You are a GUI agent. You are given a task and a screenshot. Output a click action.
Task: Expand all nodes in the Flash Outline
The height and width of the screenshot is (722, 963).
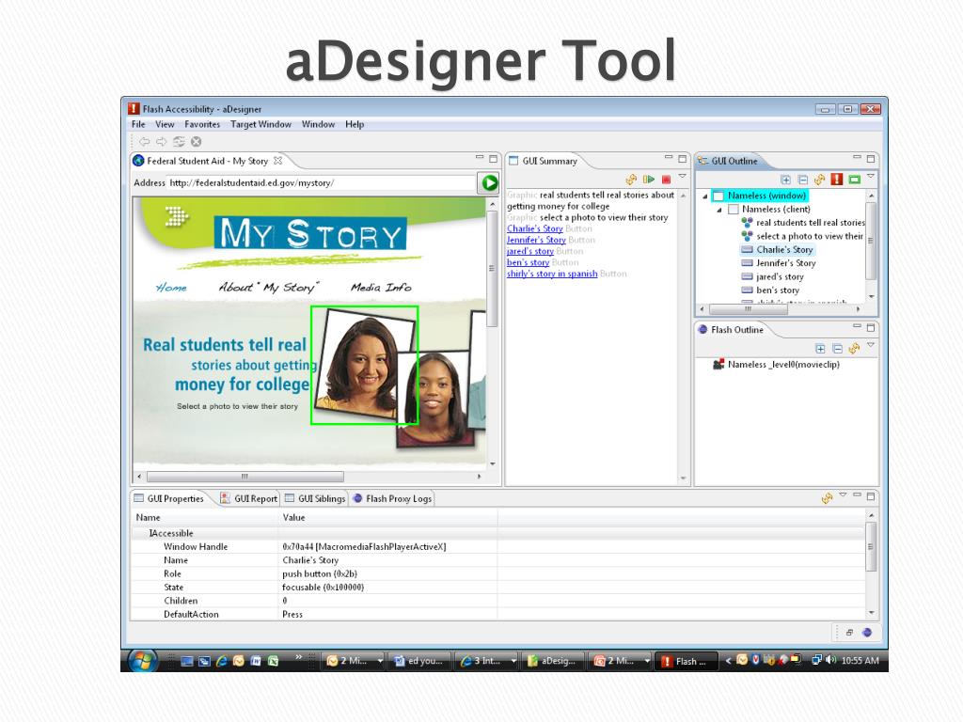[x=820, y=348]
